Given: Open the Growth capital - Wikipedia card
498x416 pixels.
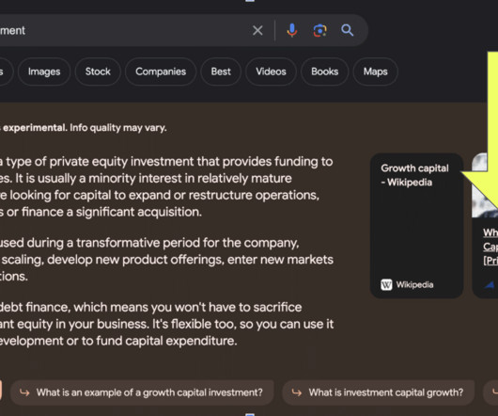Looking at the screenshot, I should click(416, 226).
